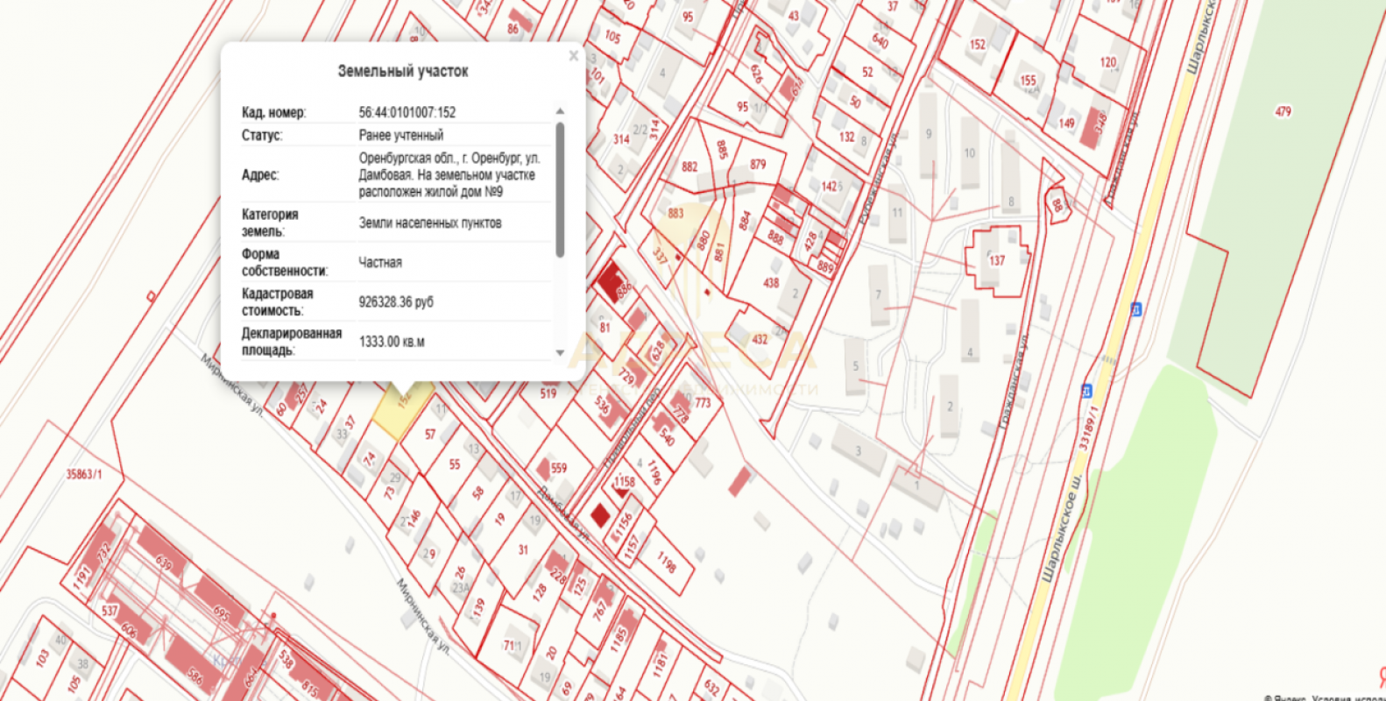The width and height of the screenshot is (1386, 701).
Task: Click the small parcel outline labeled 88
Action: click(1057, 203)
